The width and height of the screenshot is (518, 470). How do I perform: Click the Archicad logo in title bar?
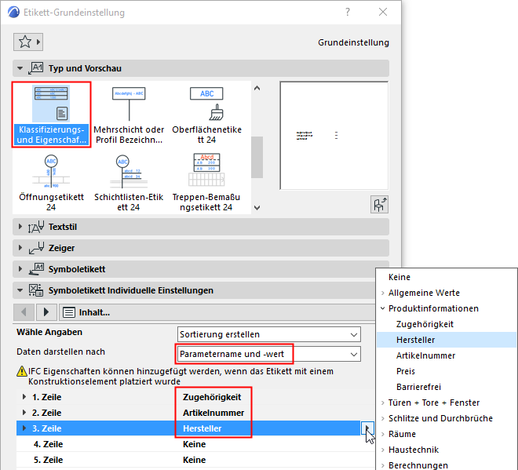coord(13,13)
